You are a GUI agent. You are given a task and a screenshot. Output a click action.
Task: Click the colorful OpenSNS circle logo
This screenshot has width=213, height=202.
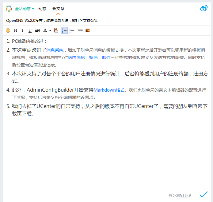point(9,9)
